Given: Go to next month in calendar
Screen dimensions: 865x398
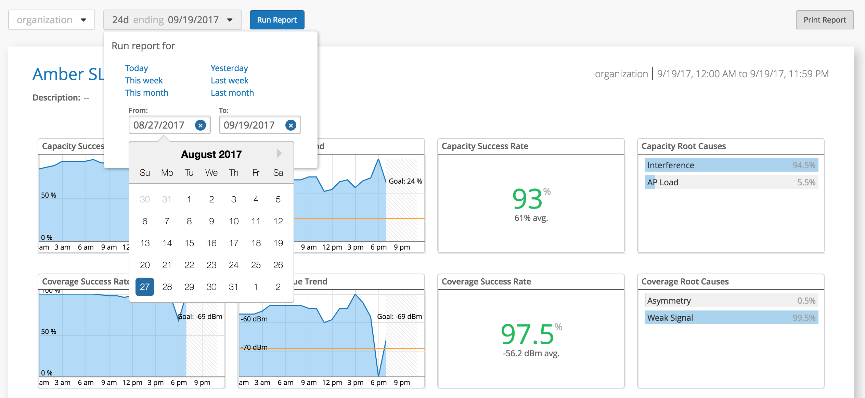Looking at the screenshot, I should pos(279,153).
